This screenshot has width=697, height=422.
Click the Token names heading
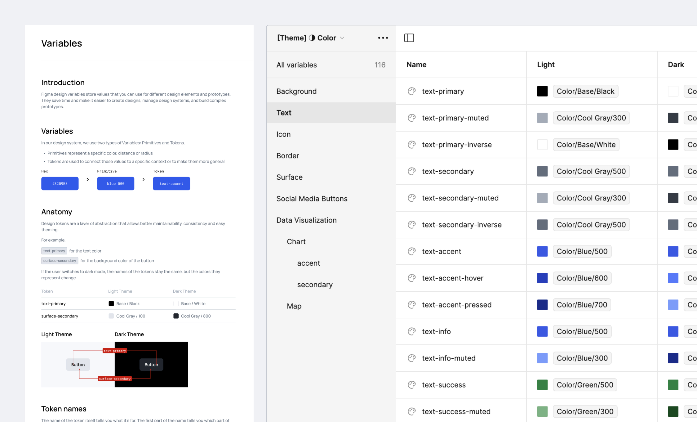coord(64,409)
